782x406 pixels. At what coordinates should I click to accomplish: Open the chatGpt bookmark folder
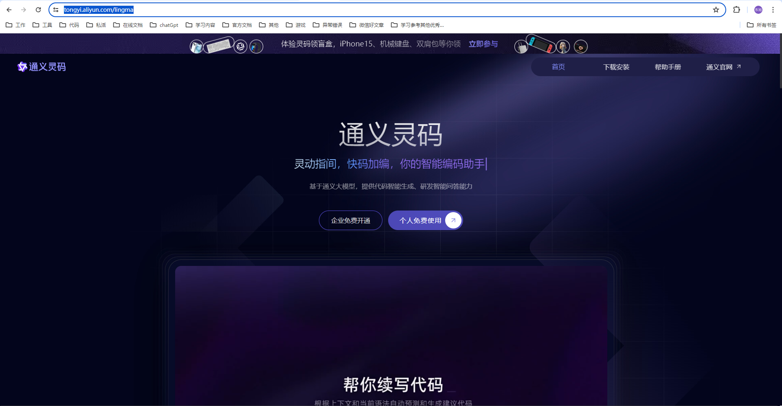pyautogui.click(x=164, y=25)
